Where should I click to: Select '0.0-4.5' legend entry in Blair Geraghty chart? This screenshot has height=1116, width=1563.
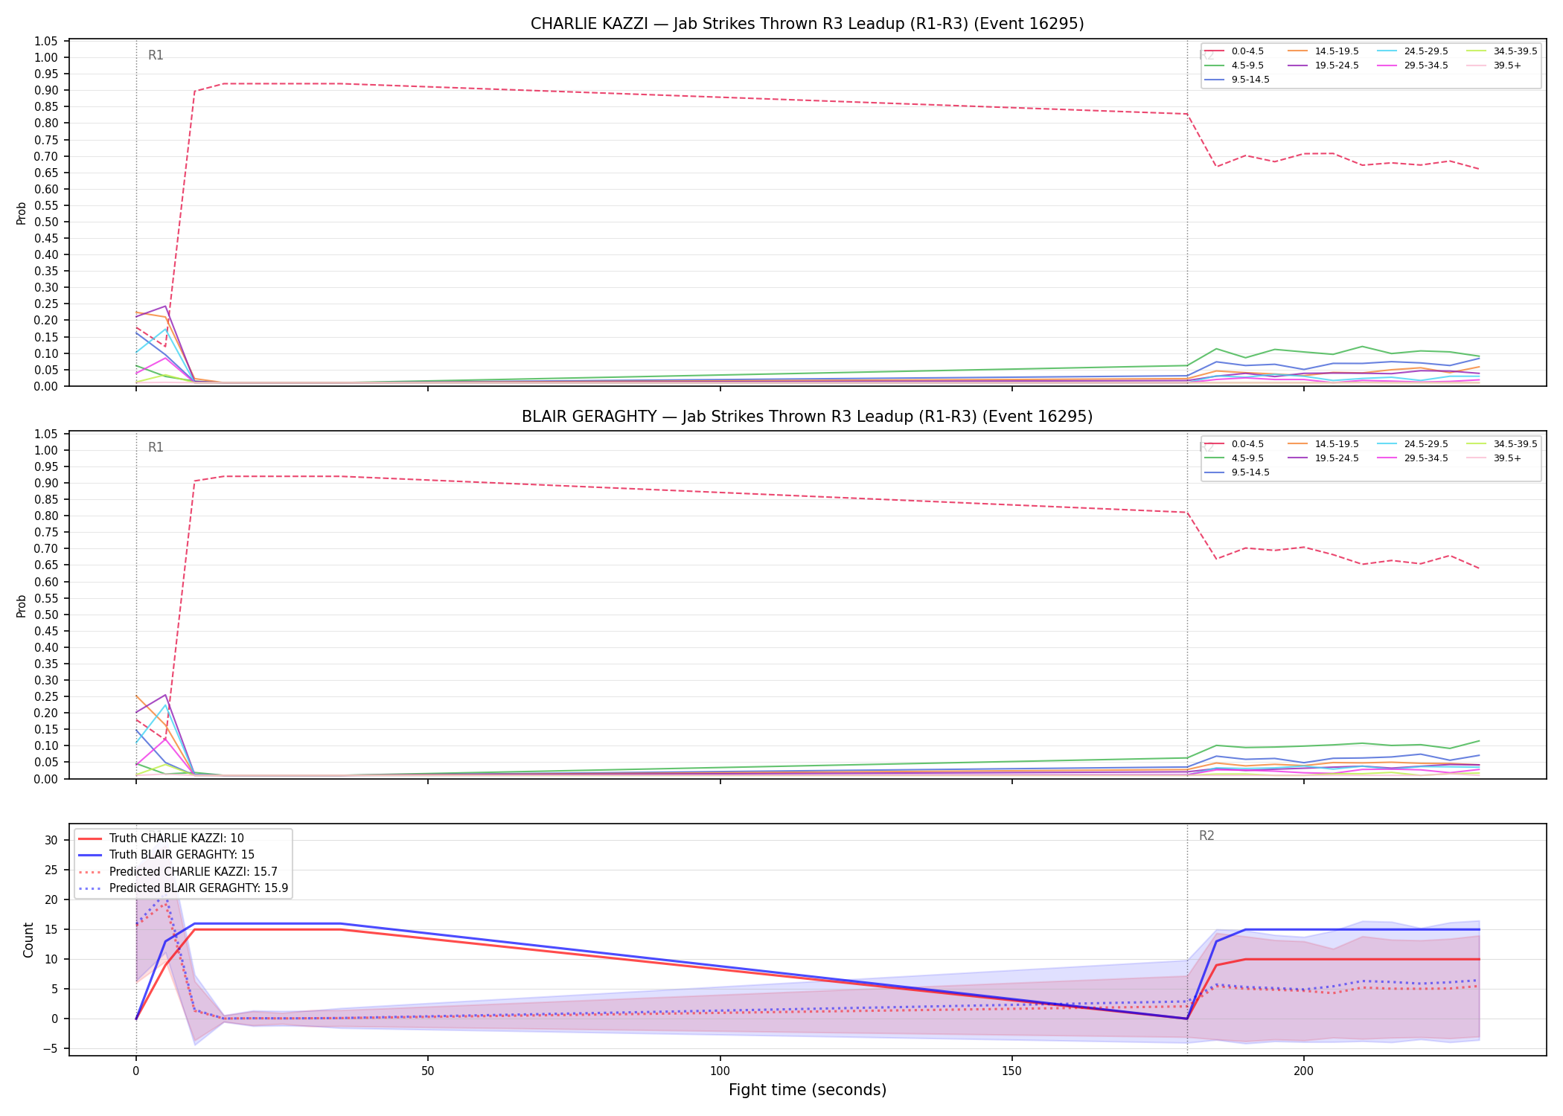pos(1234,444)
